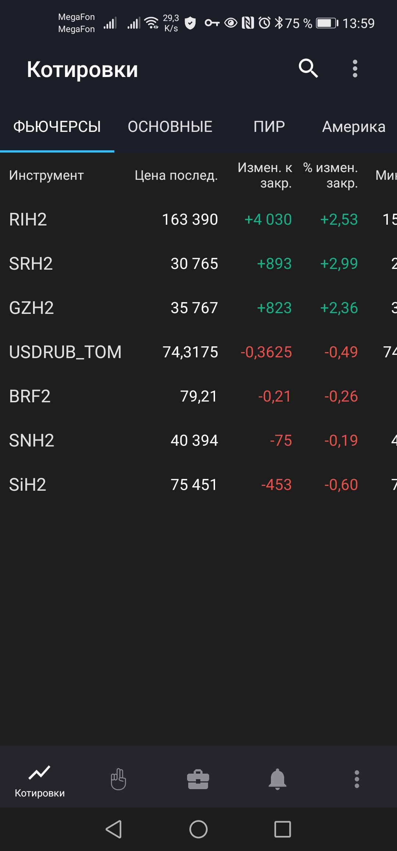Open the notifications bell icon
The height and width of the screenshot is (851, 397).
point(278,779)
